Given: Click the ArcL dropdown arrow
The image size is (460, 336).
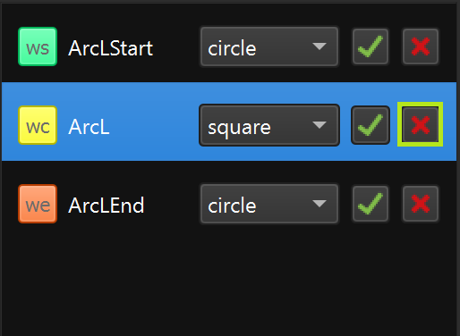Looking at the screenshot, I should pyautogui.click(x=319, y=125).
